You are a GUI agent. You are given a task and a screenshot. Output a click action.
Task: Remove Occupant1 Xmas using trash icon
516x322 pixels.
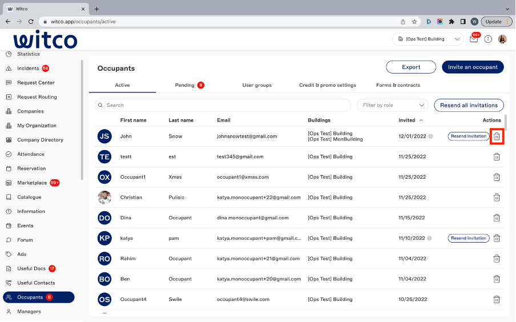[x=497, y=177]
